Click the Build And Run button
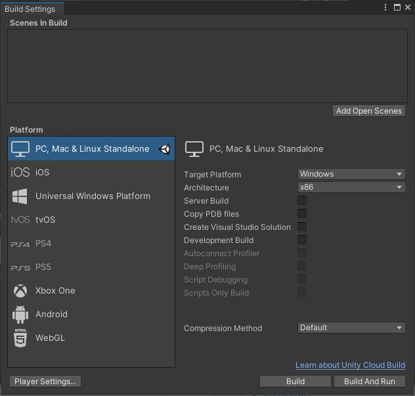This screenshot has width=415, height=396. (x=370, y=382)
